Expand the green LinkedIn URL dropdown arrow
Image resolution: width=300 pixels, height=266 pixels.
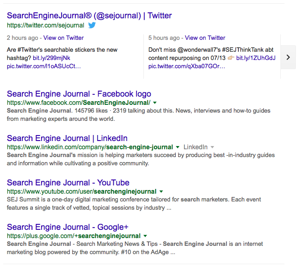[x=178, y=147]
